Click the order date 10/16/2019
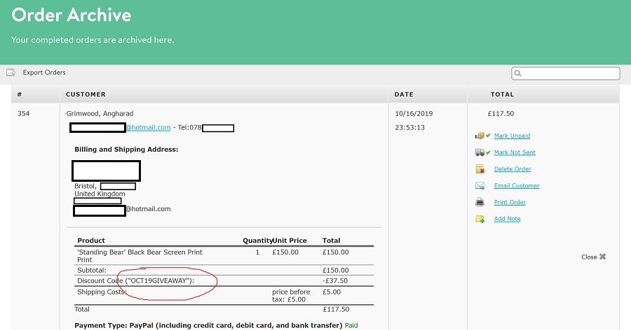 (414, 114)
